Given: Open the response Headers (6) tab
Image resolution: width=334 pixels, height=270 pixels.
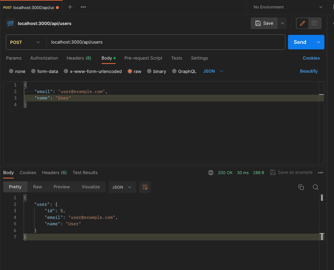Looking at the screenshot, I should point(54,173).
